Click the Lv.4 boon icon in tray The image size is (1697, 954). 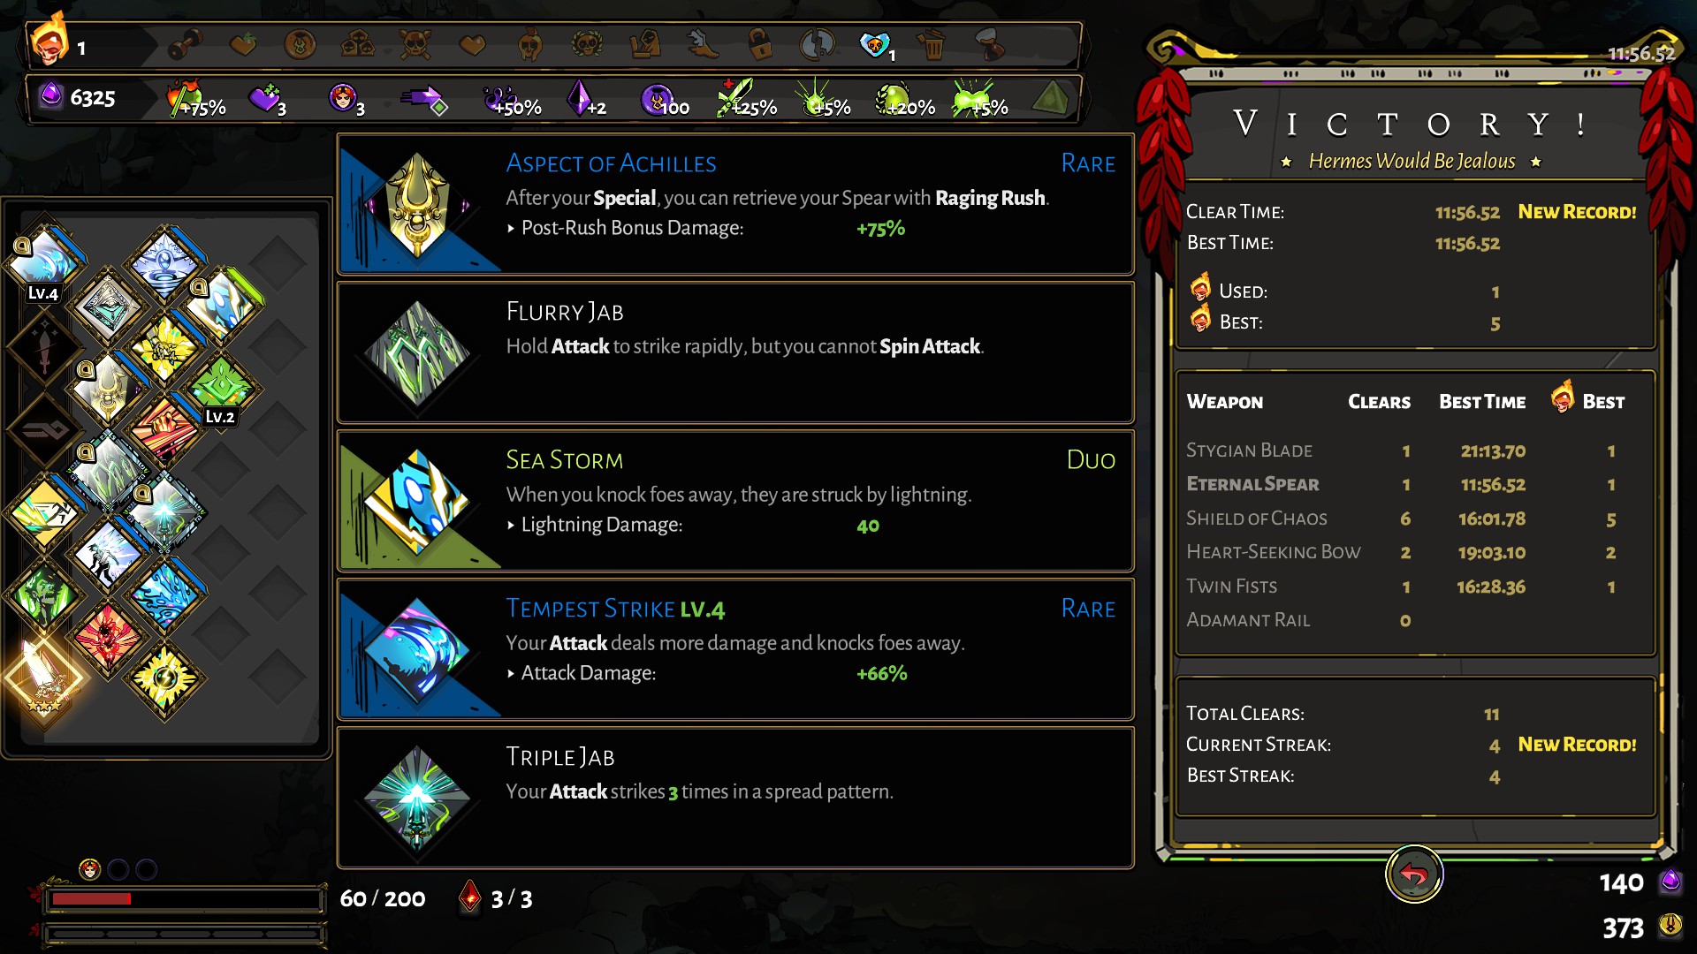(x=44, y=262)
